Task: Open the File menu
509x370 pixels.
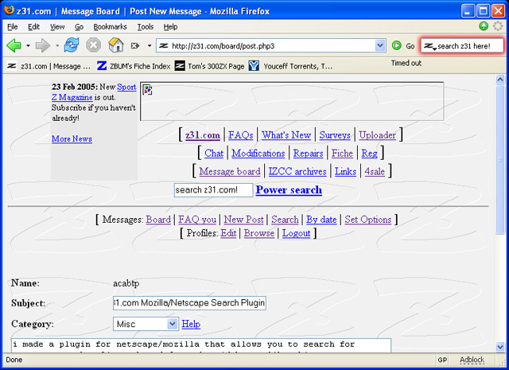Action: coord(13,26)
